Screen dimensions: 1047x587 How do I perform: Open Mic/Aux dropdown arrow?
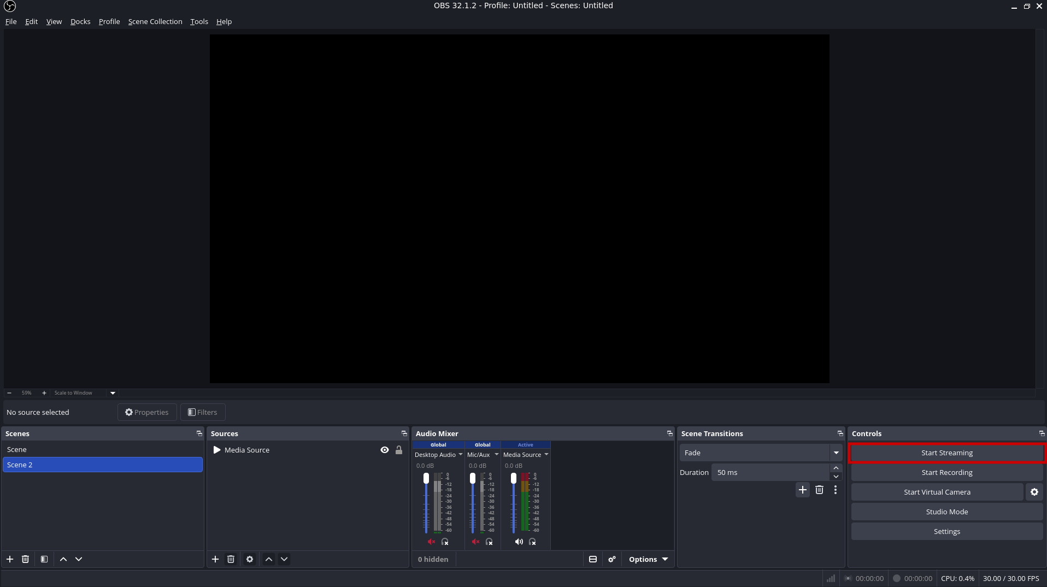coord(496,455)
